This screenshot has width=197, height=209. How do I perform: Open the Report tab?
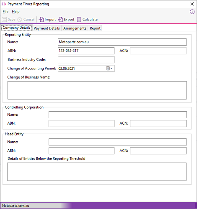click(x=95, y=28)
